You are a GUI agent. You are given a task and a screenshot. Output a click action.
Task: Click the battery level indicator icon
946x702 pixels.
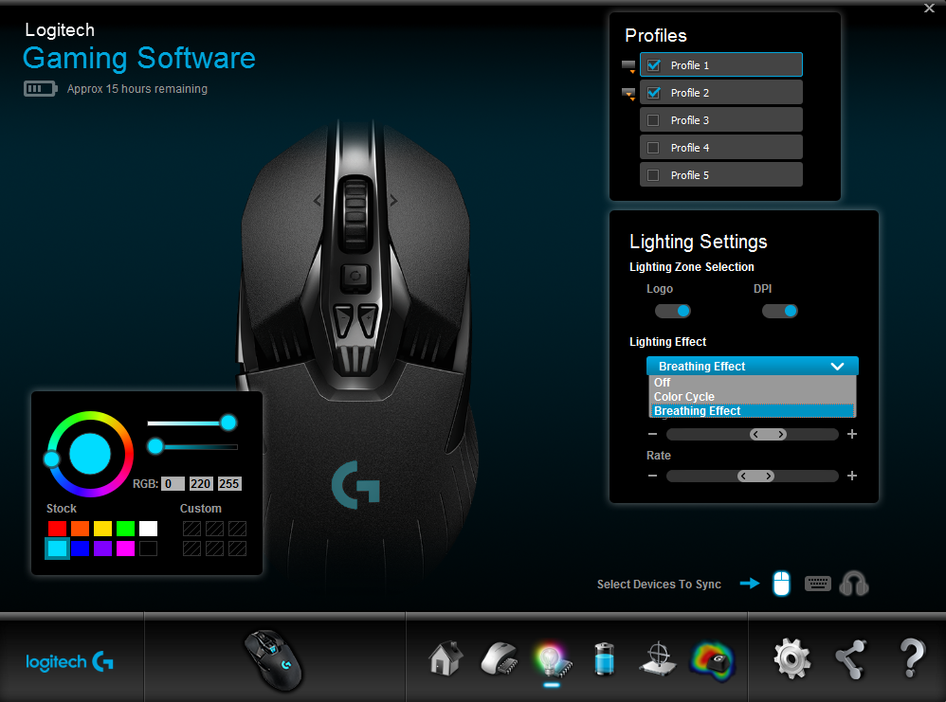41,89
